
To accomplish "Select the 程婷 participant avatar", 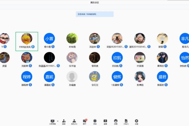I will coord(27,77).
